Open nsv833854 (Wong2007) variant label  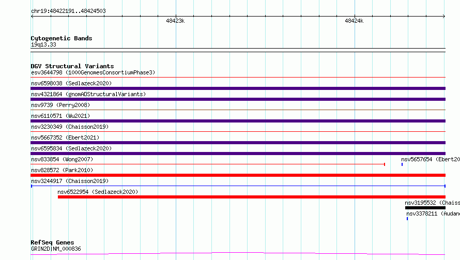(x=62, y=159)
